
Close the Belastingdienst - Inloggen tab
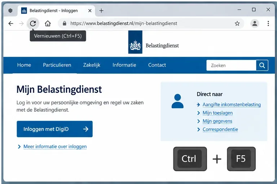[x=90, y=11]
